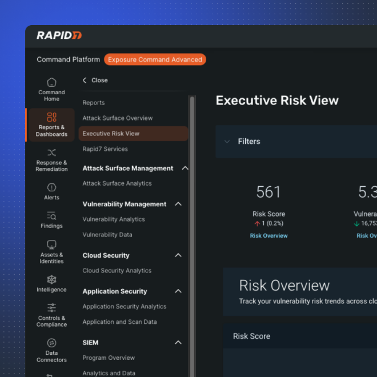Open Vulnerability Analytics
Screen dimensions: 377x377
coord(114,219)
